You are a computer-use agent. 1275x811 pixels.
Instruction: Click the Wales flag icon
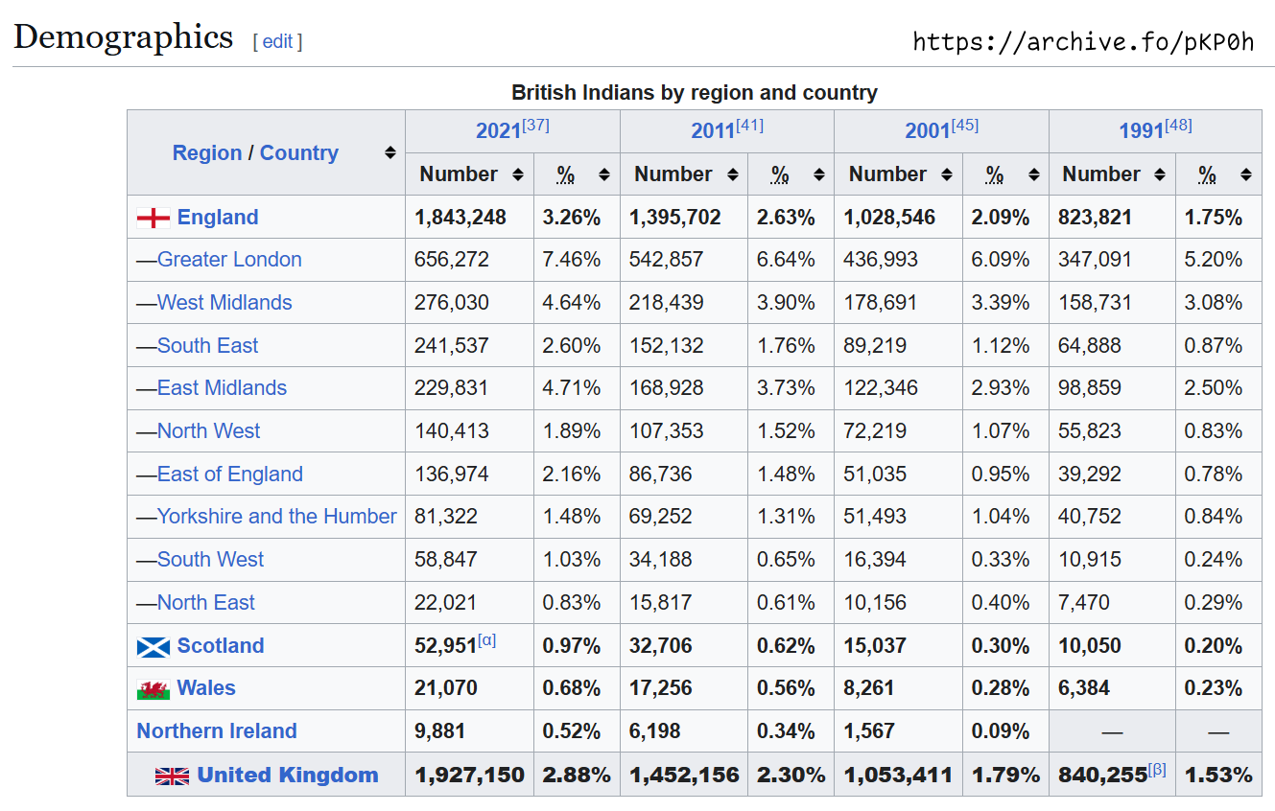(x=153, y=689)
